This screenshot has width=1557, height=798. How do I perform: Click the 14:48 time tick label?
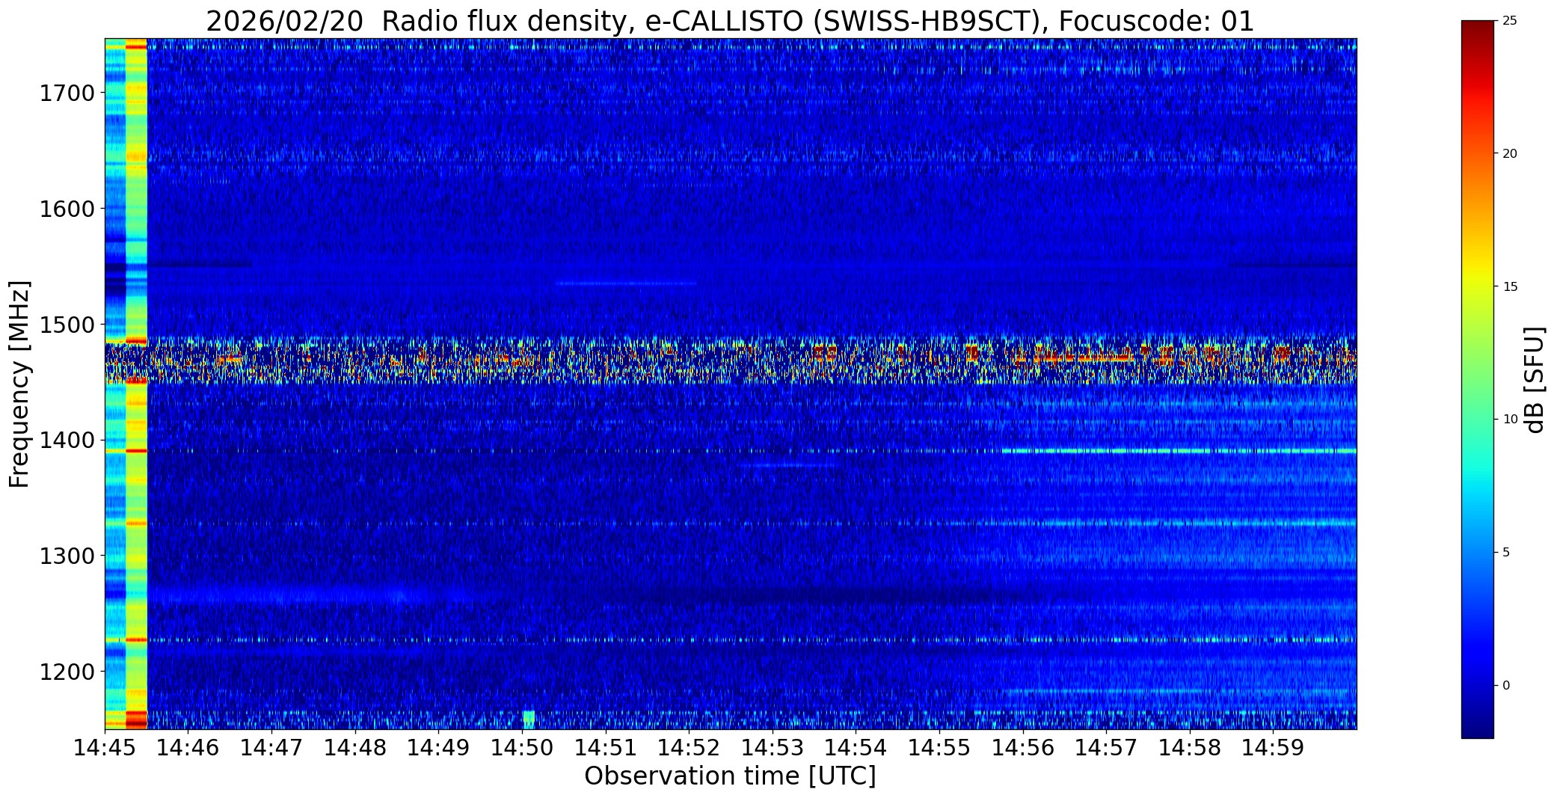pos(355,747)
